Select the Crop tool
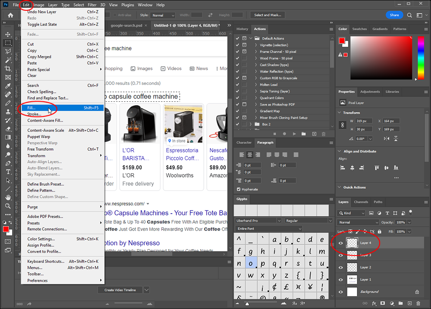 8,69
